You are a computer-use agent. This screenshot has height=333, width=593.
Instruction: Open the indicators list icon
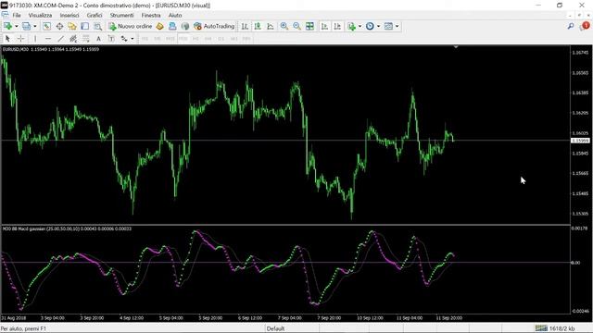[352, 26]
